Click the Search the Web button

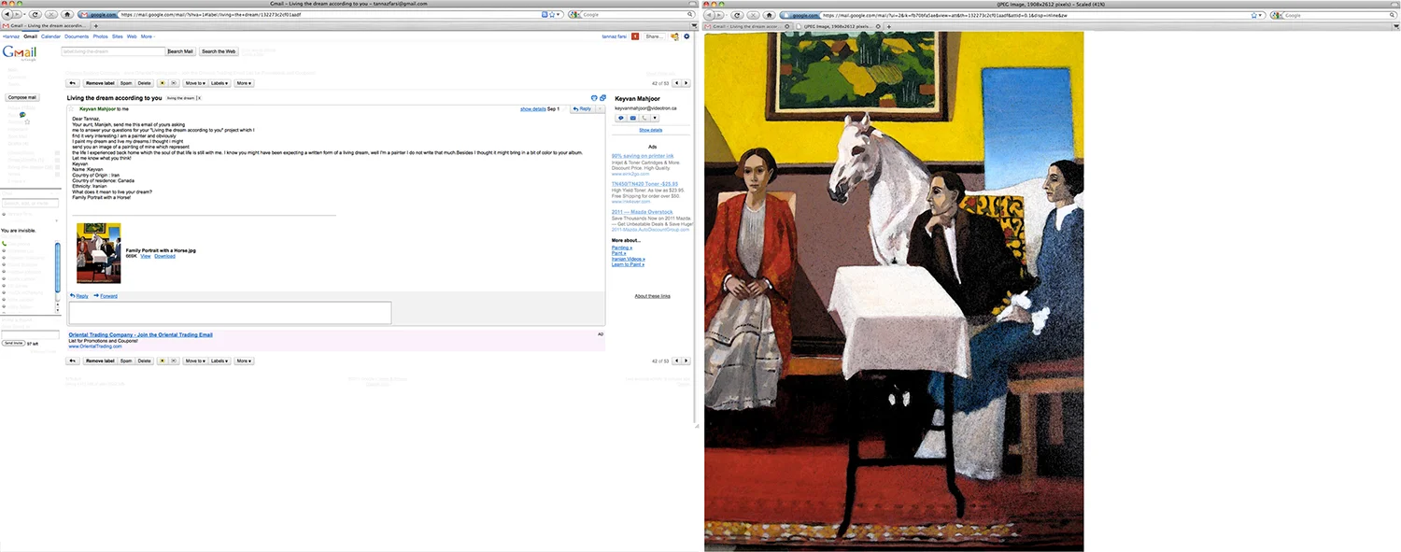pos(219,51)
